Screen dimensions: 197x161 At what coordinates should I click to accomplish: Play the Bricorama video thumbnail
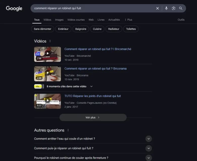pos(47,74)
